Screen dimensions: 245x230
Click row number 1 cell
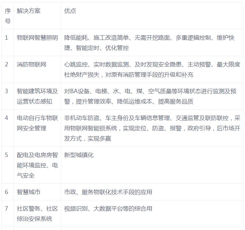(x=7, y=38)
